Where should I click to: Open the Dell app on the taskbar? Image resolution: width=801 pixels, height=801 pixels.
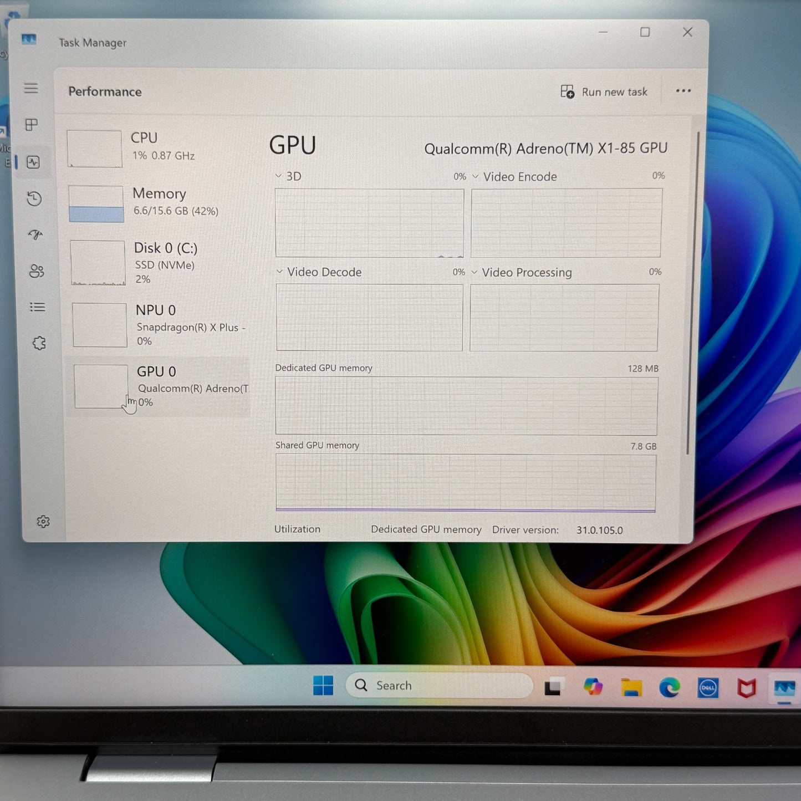(708, 688)
